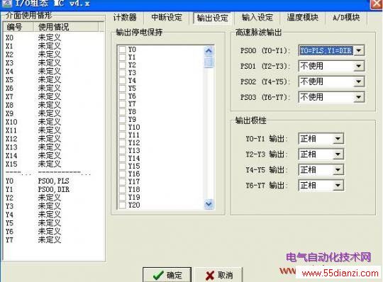Tick the Y20 checkbox
This screenshot has width=383, height=282.
(122, 205)
